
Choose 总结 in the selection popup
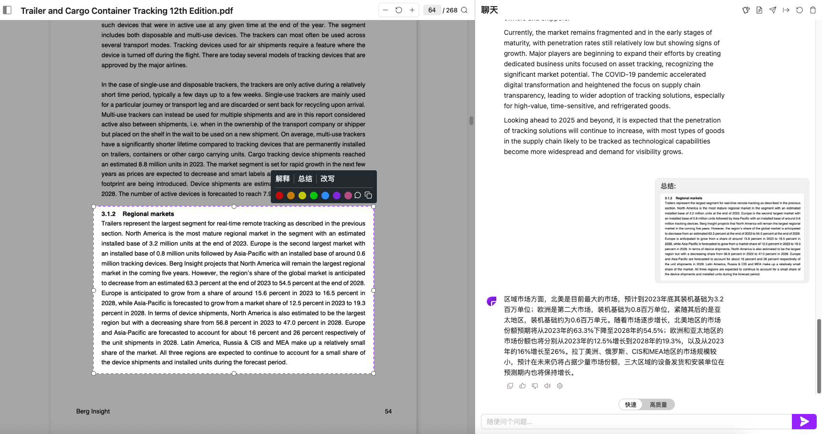click(x=305, y=179)
